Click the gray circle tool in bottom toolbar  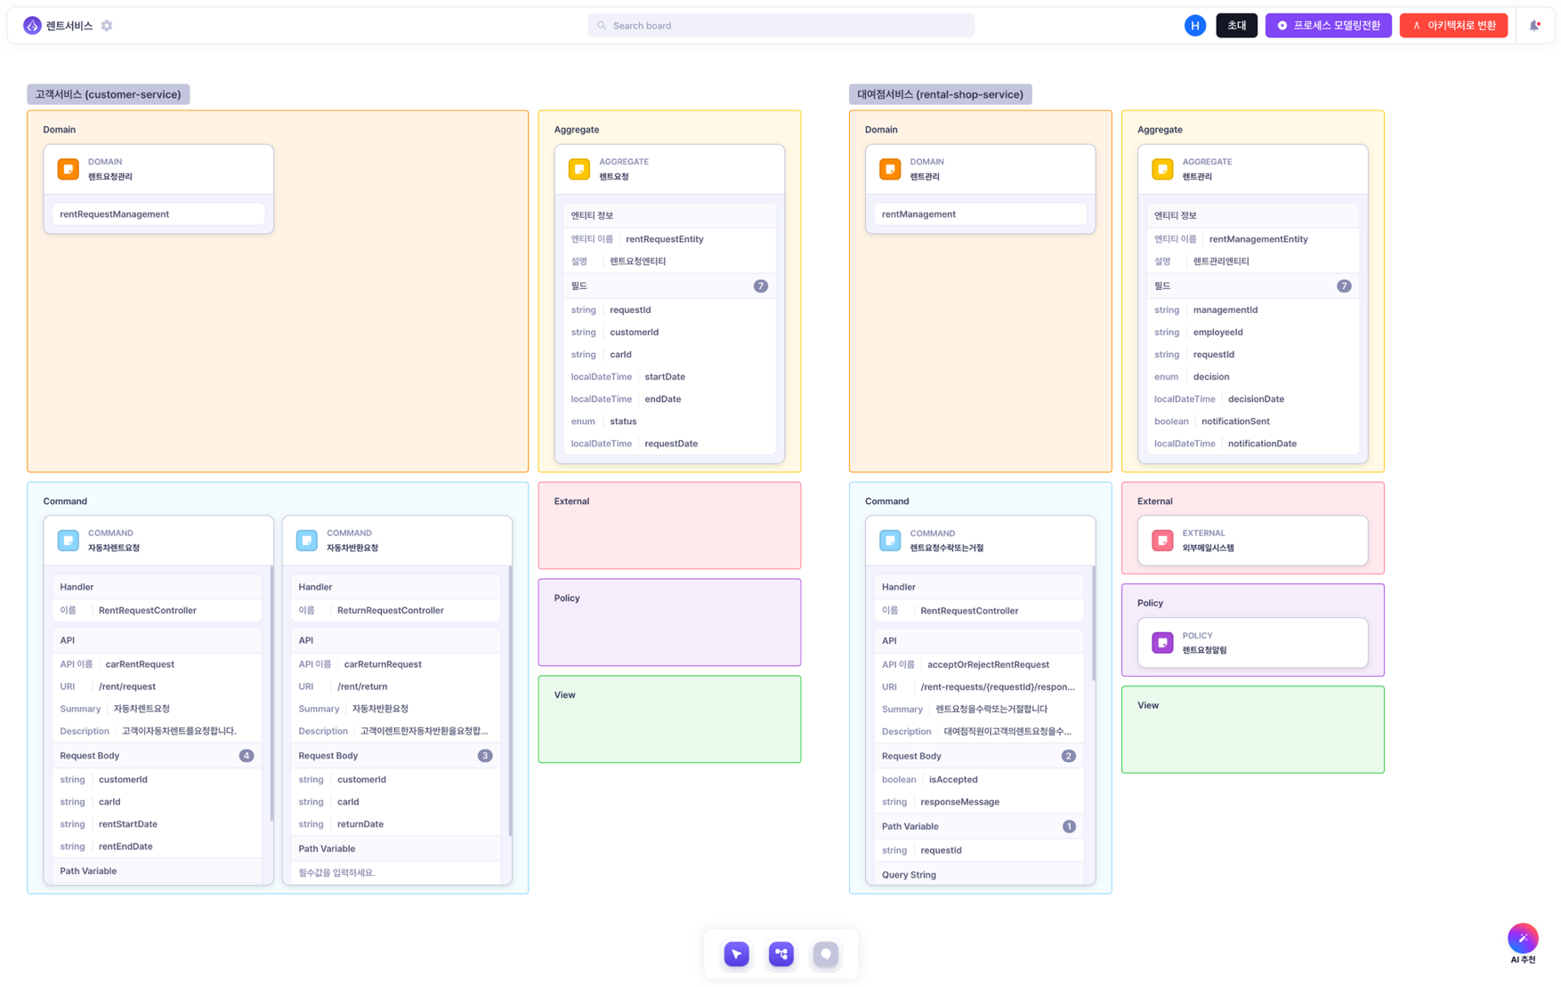pyautogui.click(x=826, y=954)
